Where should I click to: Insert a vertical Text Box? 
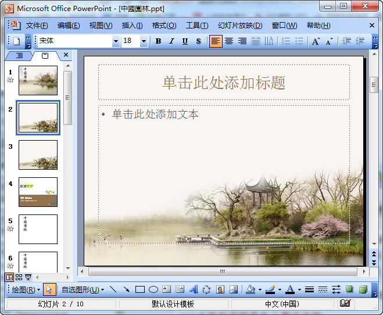pos(180,289)
